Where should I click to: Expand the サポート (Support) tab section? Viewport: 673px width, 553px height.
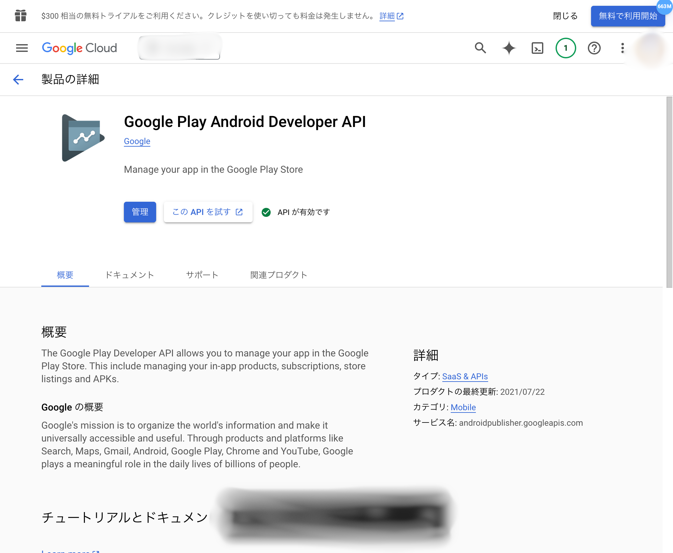click(202, 274)
